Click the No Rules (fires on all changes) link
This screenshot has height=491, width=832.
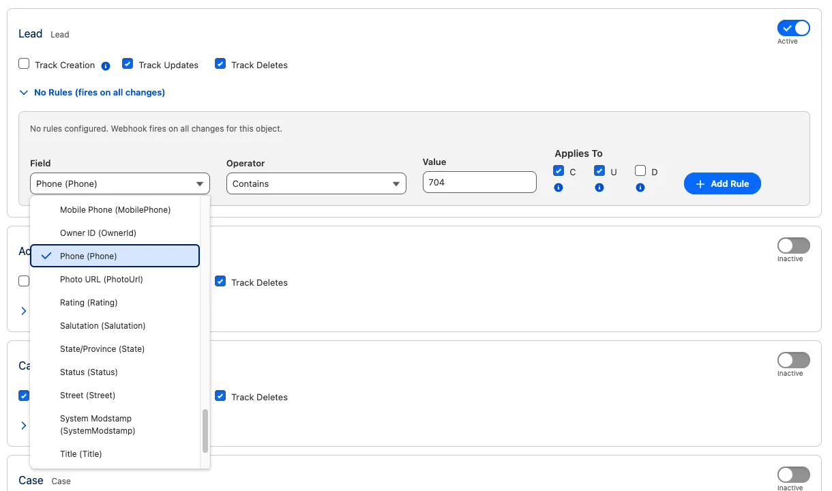click(100, 92)
